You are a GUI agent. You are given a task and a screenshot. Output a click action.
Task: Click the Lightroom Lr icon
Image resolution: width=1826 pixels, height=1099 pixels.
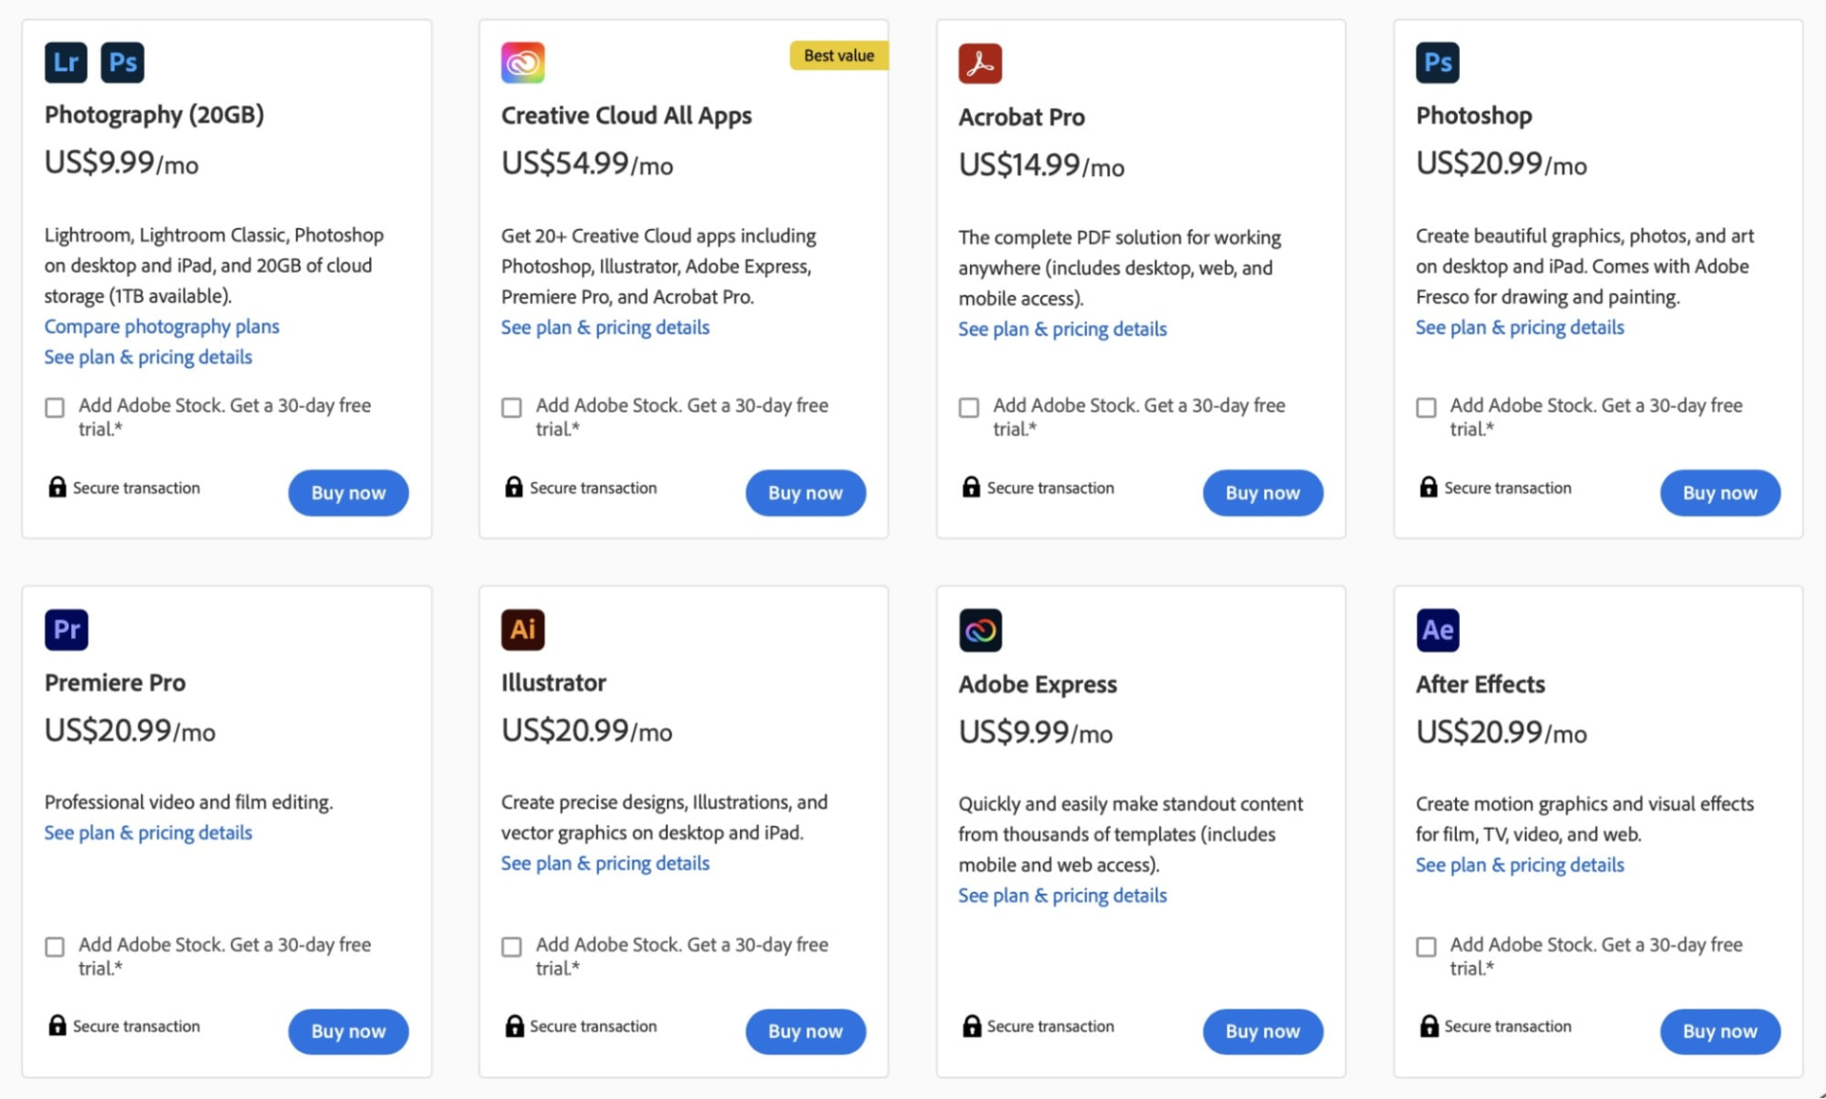coord(66,63)
